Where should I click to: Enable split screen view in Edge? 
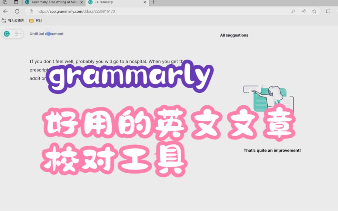pos(328,11)
